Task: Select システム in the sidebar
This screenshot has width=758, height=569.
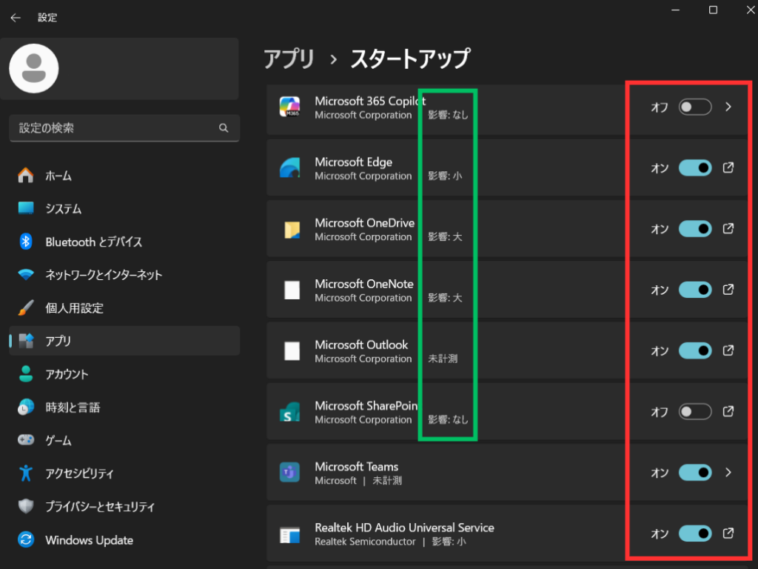Action: 124,208
